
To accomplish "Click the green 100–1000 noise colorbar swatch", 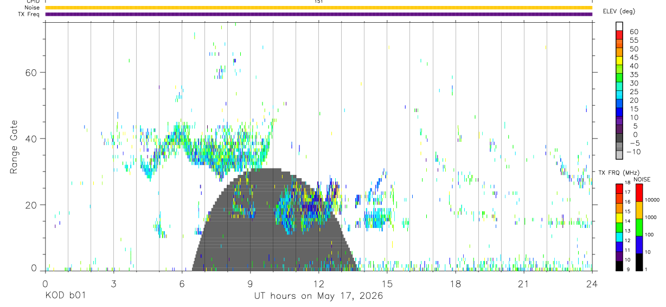I will click(x=638, y=227).
